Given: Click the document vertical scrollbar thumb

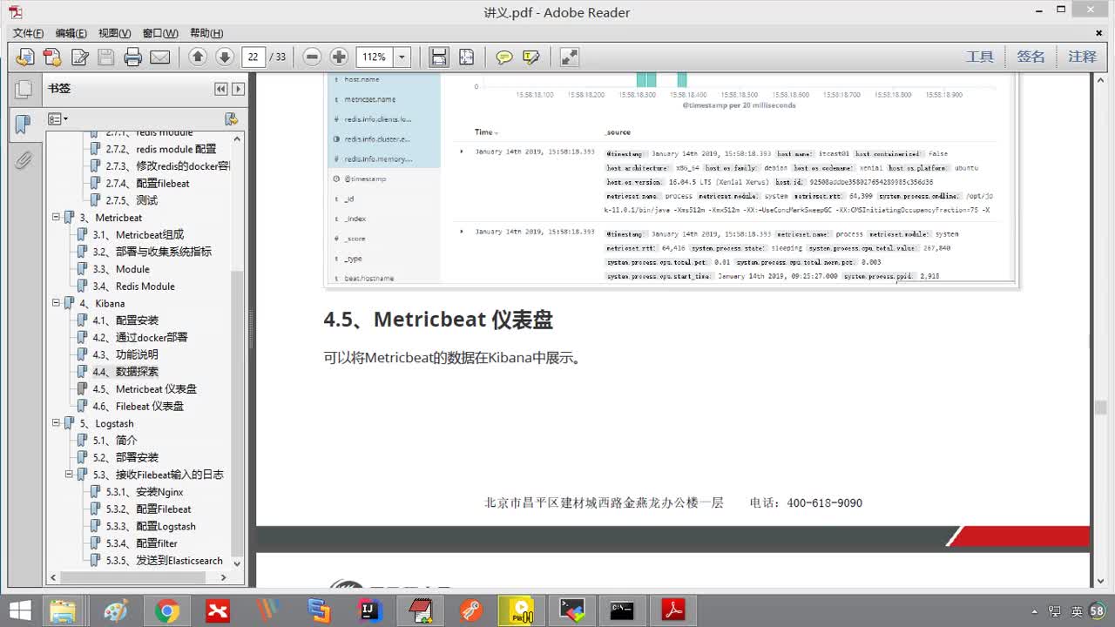Looking at the screenshot, I should [1101, 408].
